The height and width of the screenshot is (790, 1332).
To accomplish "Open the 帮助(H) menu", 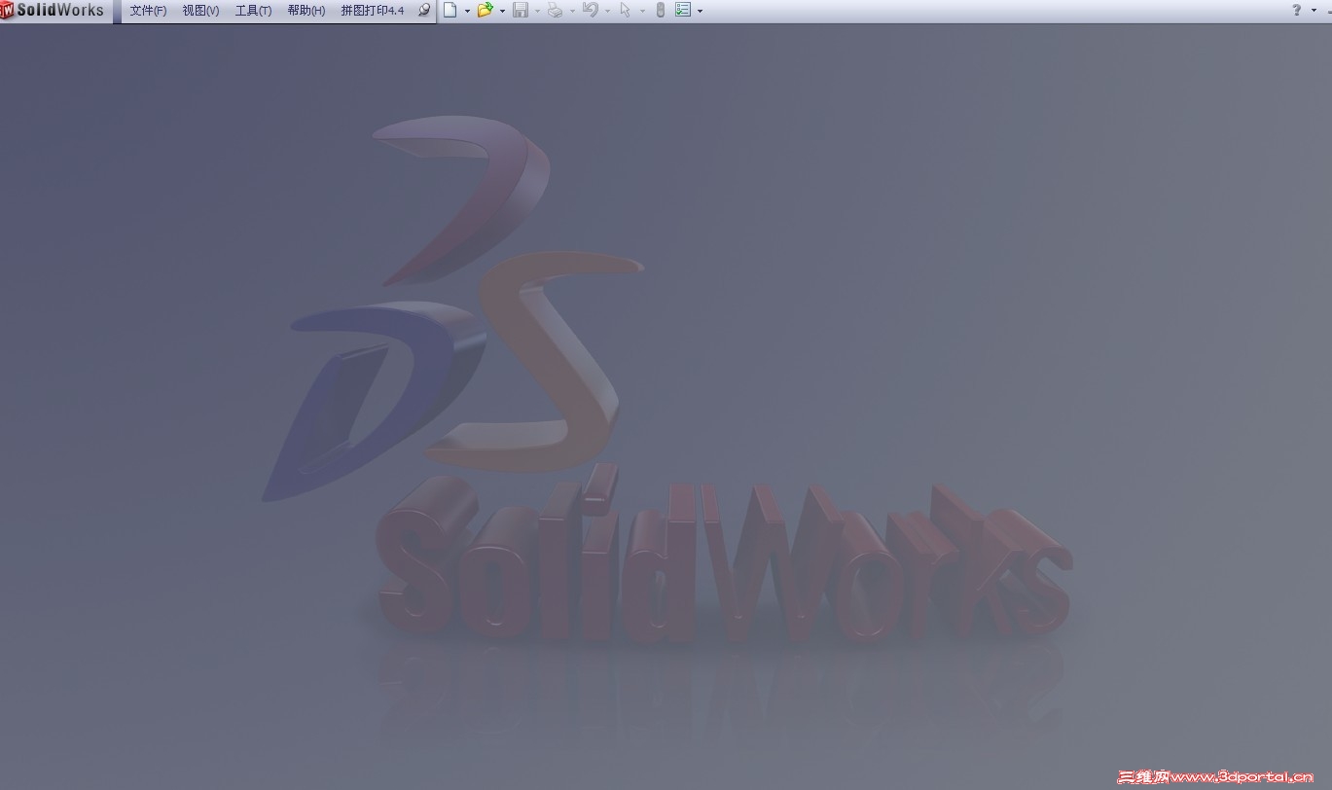I will 306,11.
